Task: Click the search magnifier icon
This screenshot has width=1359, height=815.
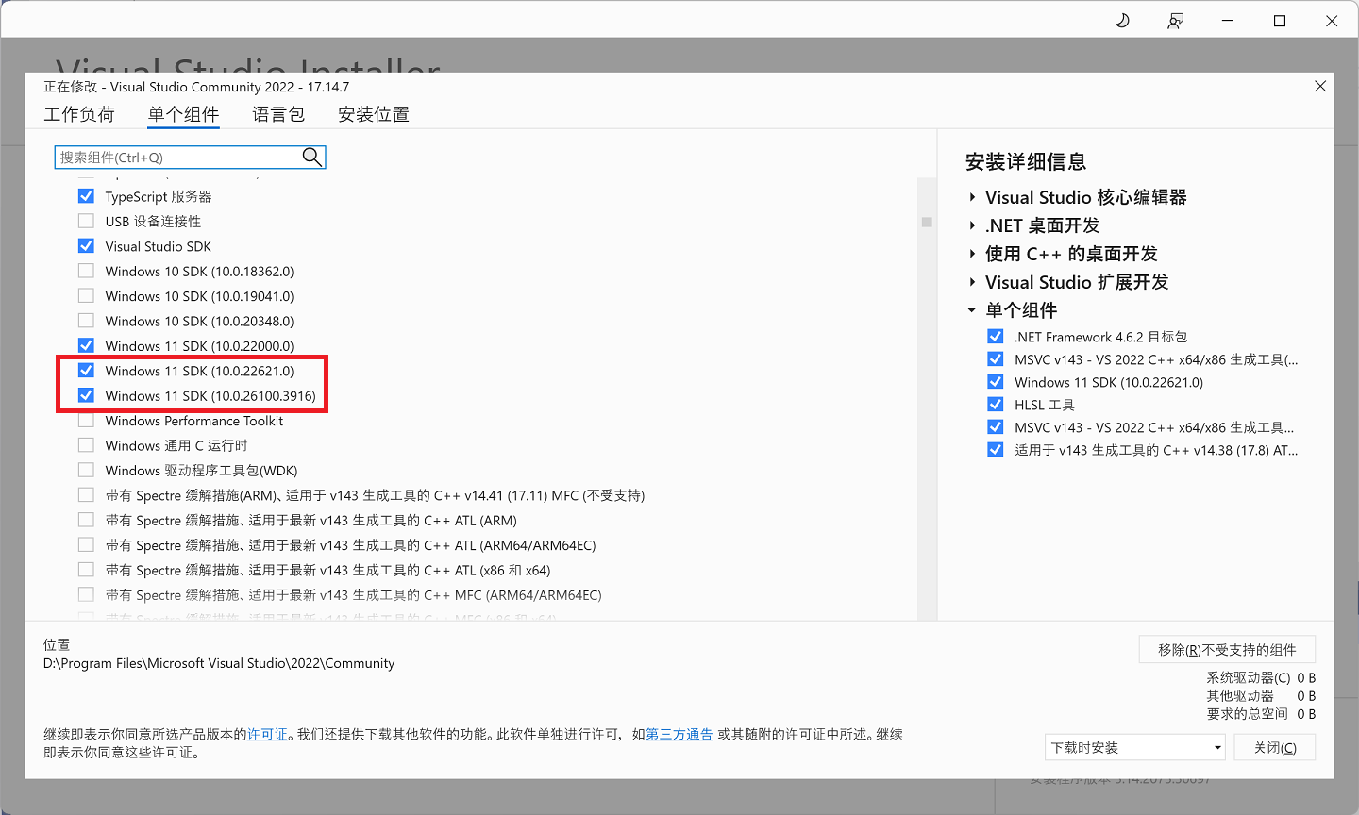Action: point(312,157)
